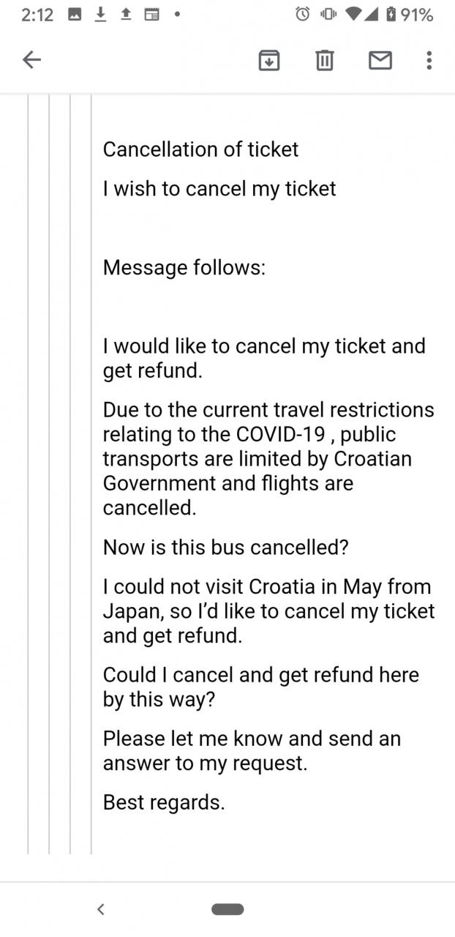The image size is (455, 937).
Task: Tap the Wi-Fi signal status icon
Action: pos(353,15)
